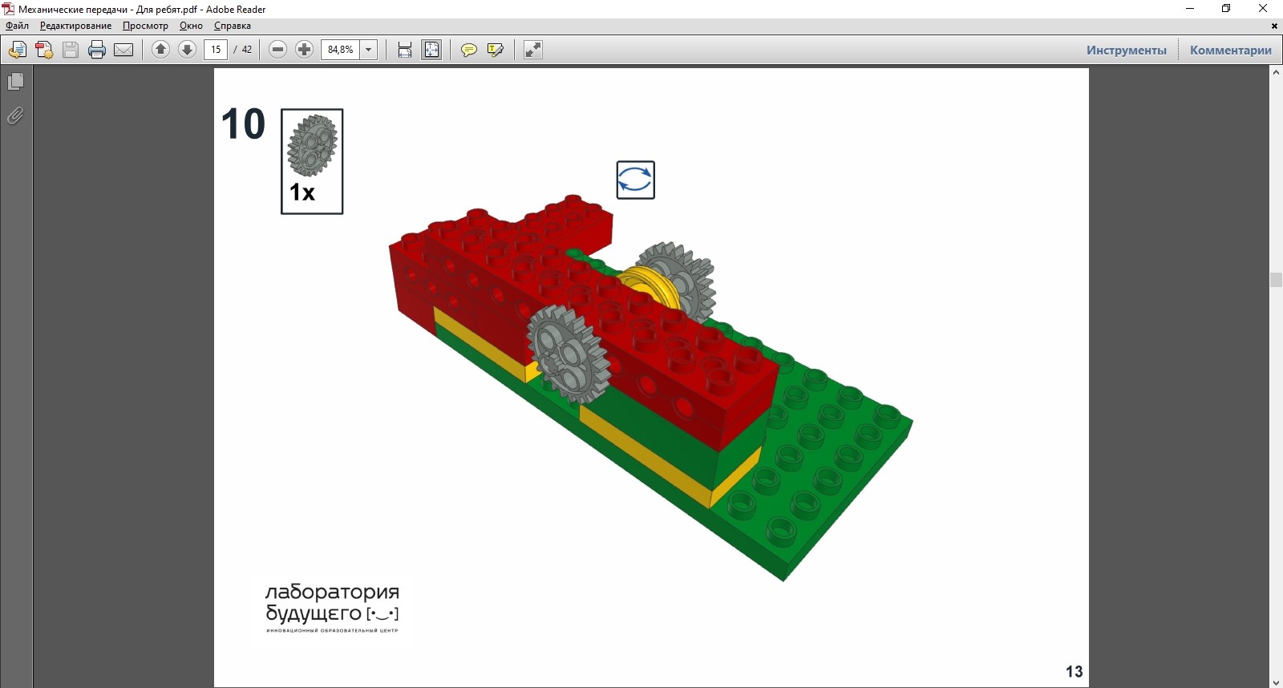Enable fit width scrolling mode

[405, 50]
